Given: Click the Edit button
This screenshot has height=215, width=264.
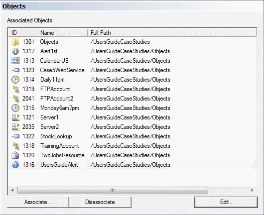Looking at the screenshot, I should (226, 202).
